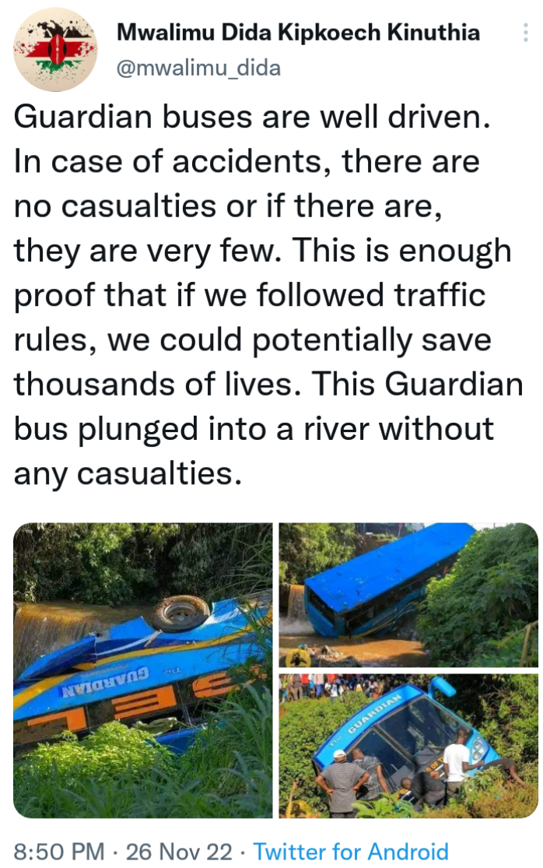Click the 8:50 PM timestamp
The height and width of the screenshot is (868, 543).
click(58, 852)
